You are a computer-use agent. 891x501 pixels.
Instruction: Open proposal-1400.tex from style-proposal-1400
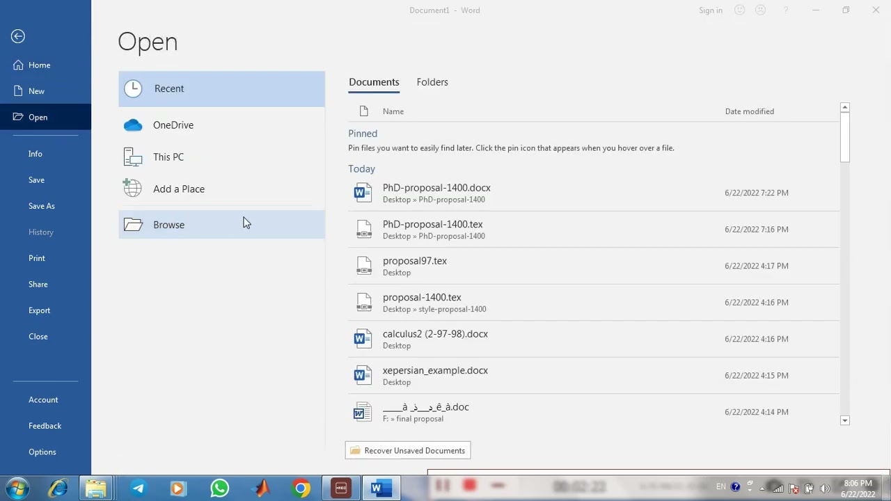pos(594,303)
